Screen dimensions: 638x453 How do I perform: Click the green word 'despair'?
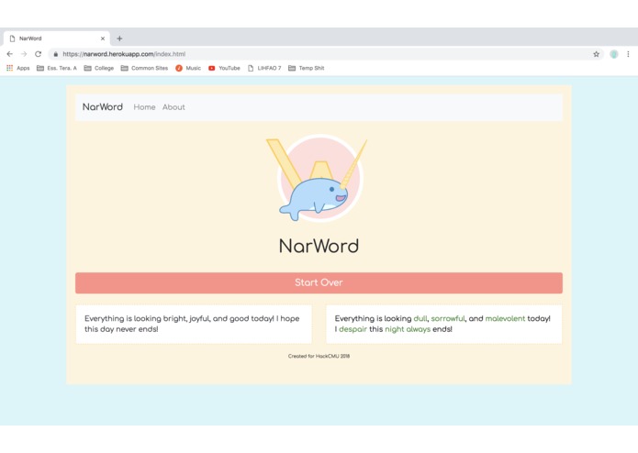353,329
